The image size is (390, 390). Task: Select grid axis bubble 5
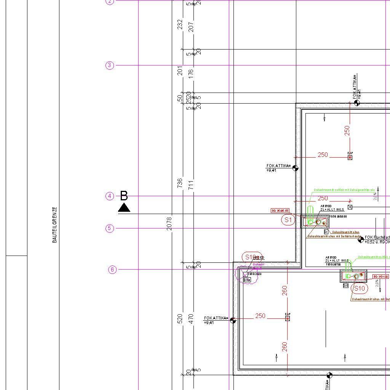[x=110, y=229]
